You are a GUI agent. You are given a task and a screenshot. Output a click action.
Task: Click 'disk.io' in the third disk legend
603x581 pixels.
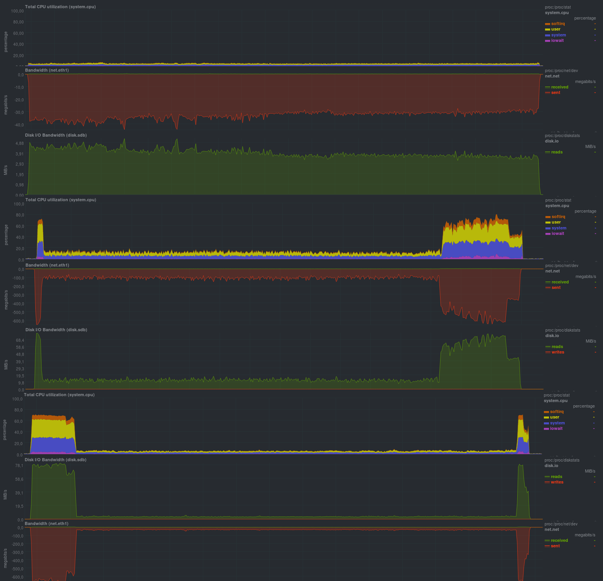(552, 466)
